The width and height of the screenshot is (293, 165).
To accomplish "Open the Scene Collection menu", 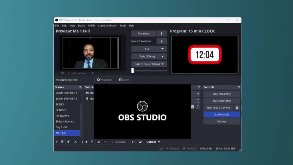I will 108,25.
